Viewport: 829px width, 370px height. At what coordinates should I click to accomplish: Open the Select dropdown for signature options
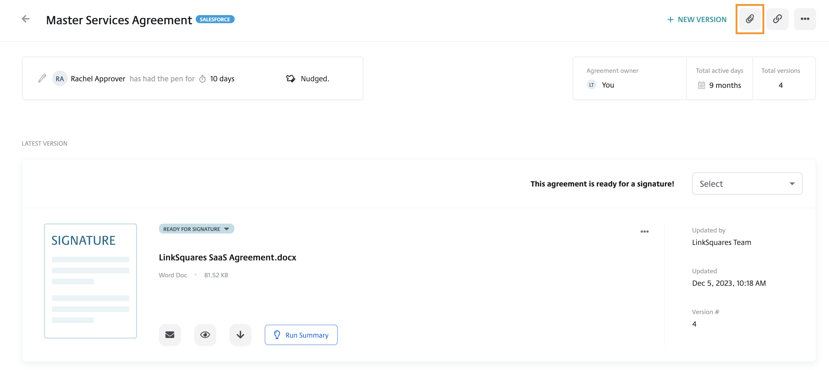(x=747, y=183)
